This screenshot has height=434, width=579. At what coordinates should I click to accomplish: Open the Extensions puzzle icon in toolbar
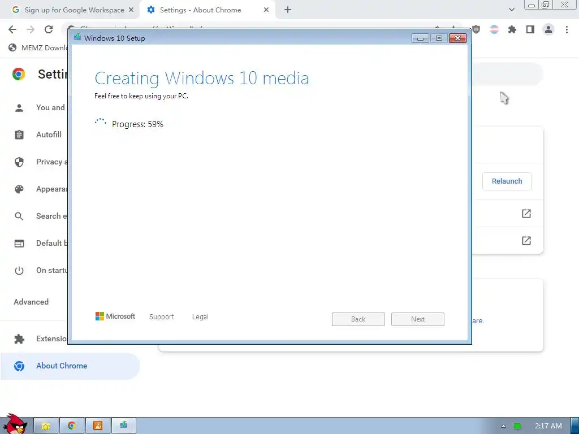512,29
